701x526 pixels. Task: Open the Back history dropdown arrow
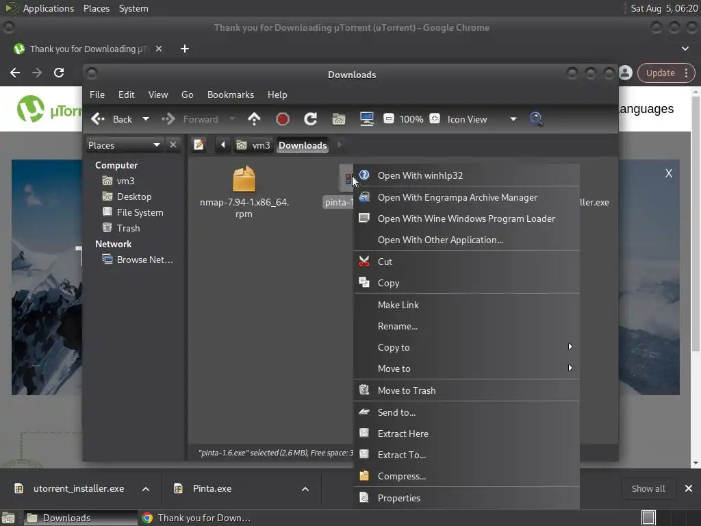pos(146,119)
